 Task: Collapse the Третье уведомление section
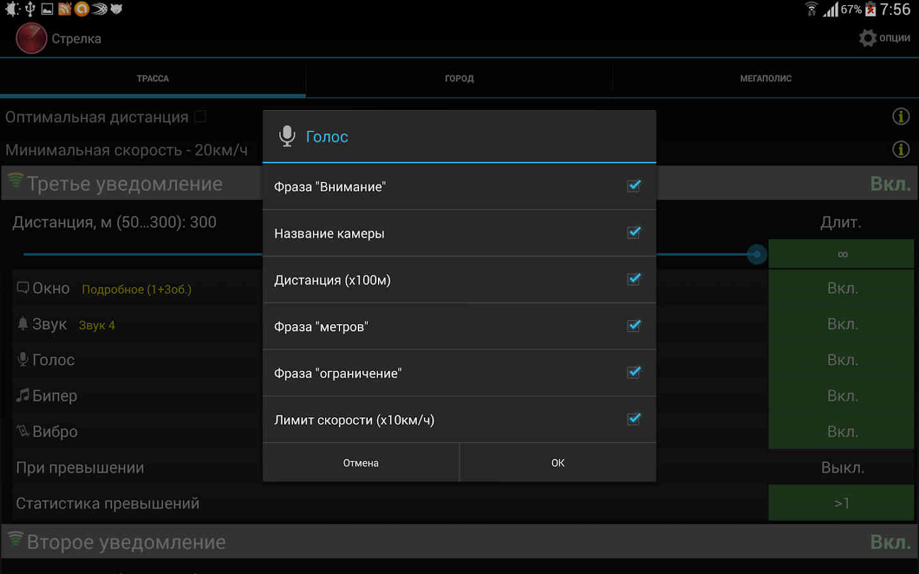pos(125,184)
